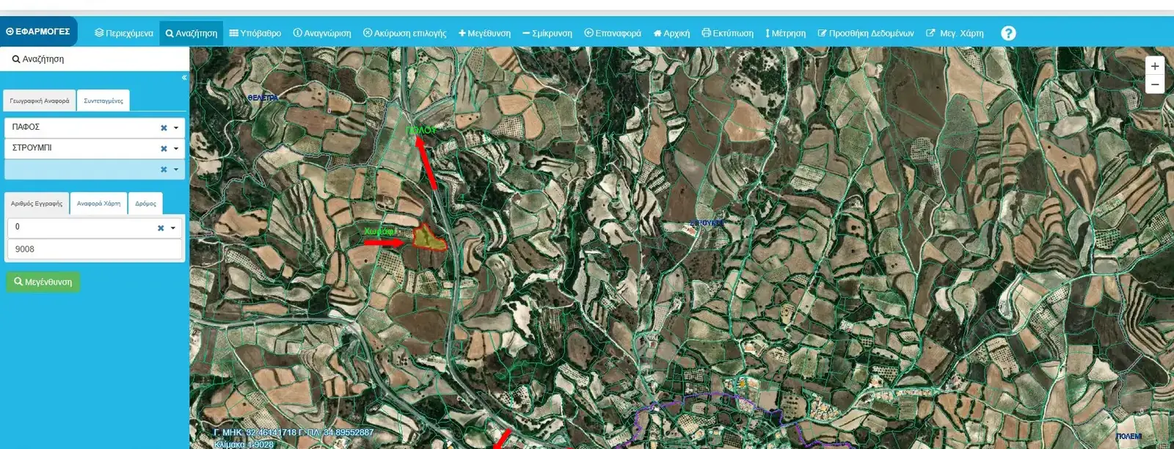
Task: Click Επαναφορά to restore previous view
Action: point(613,33)
